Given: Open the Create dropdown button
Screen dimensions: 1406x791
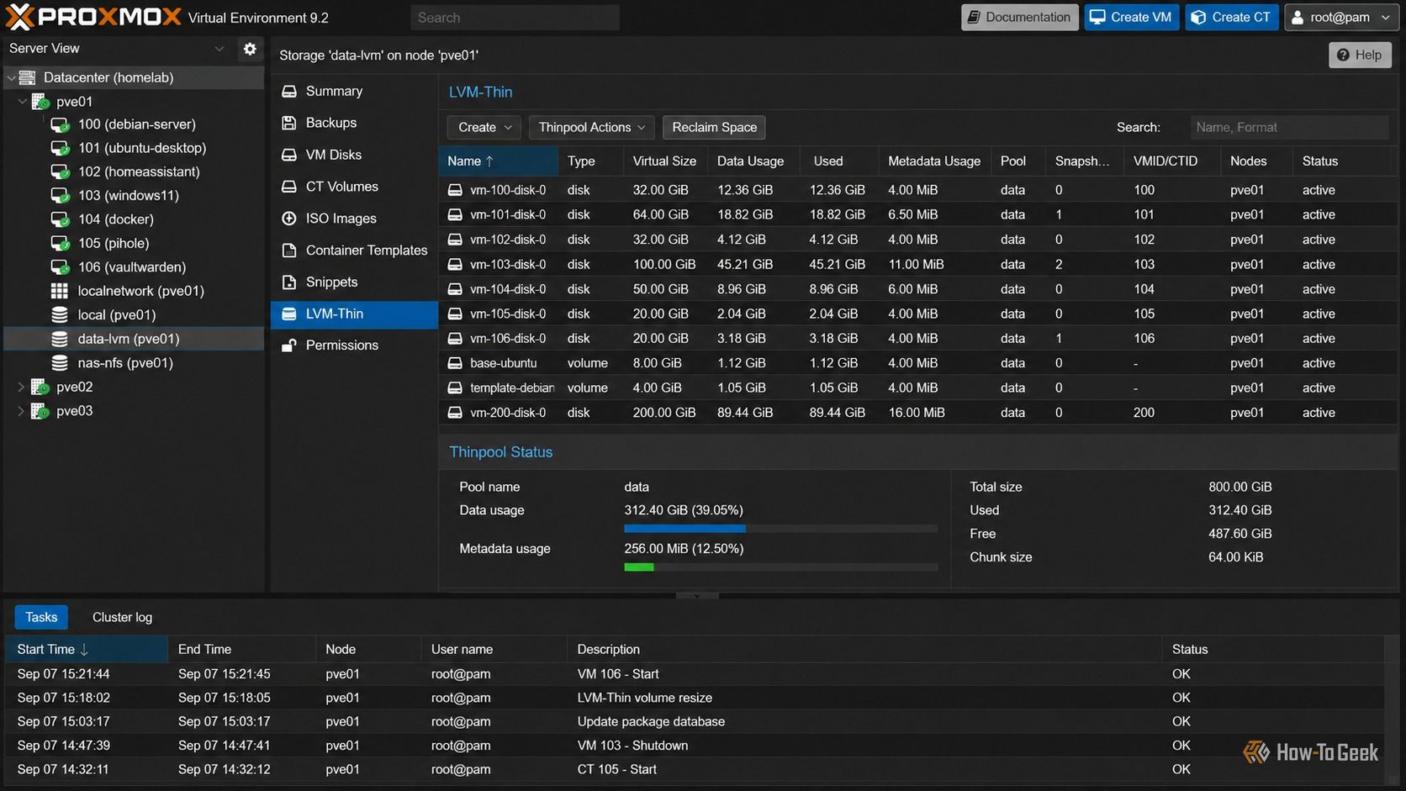Looking at the screenshot, I should [x=484, y=128].
